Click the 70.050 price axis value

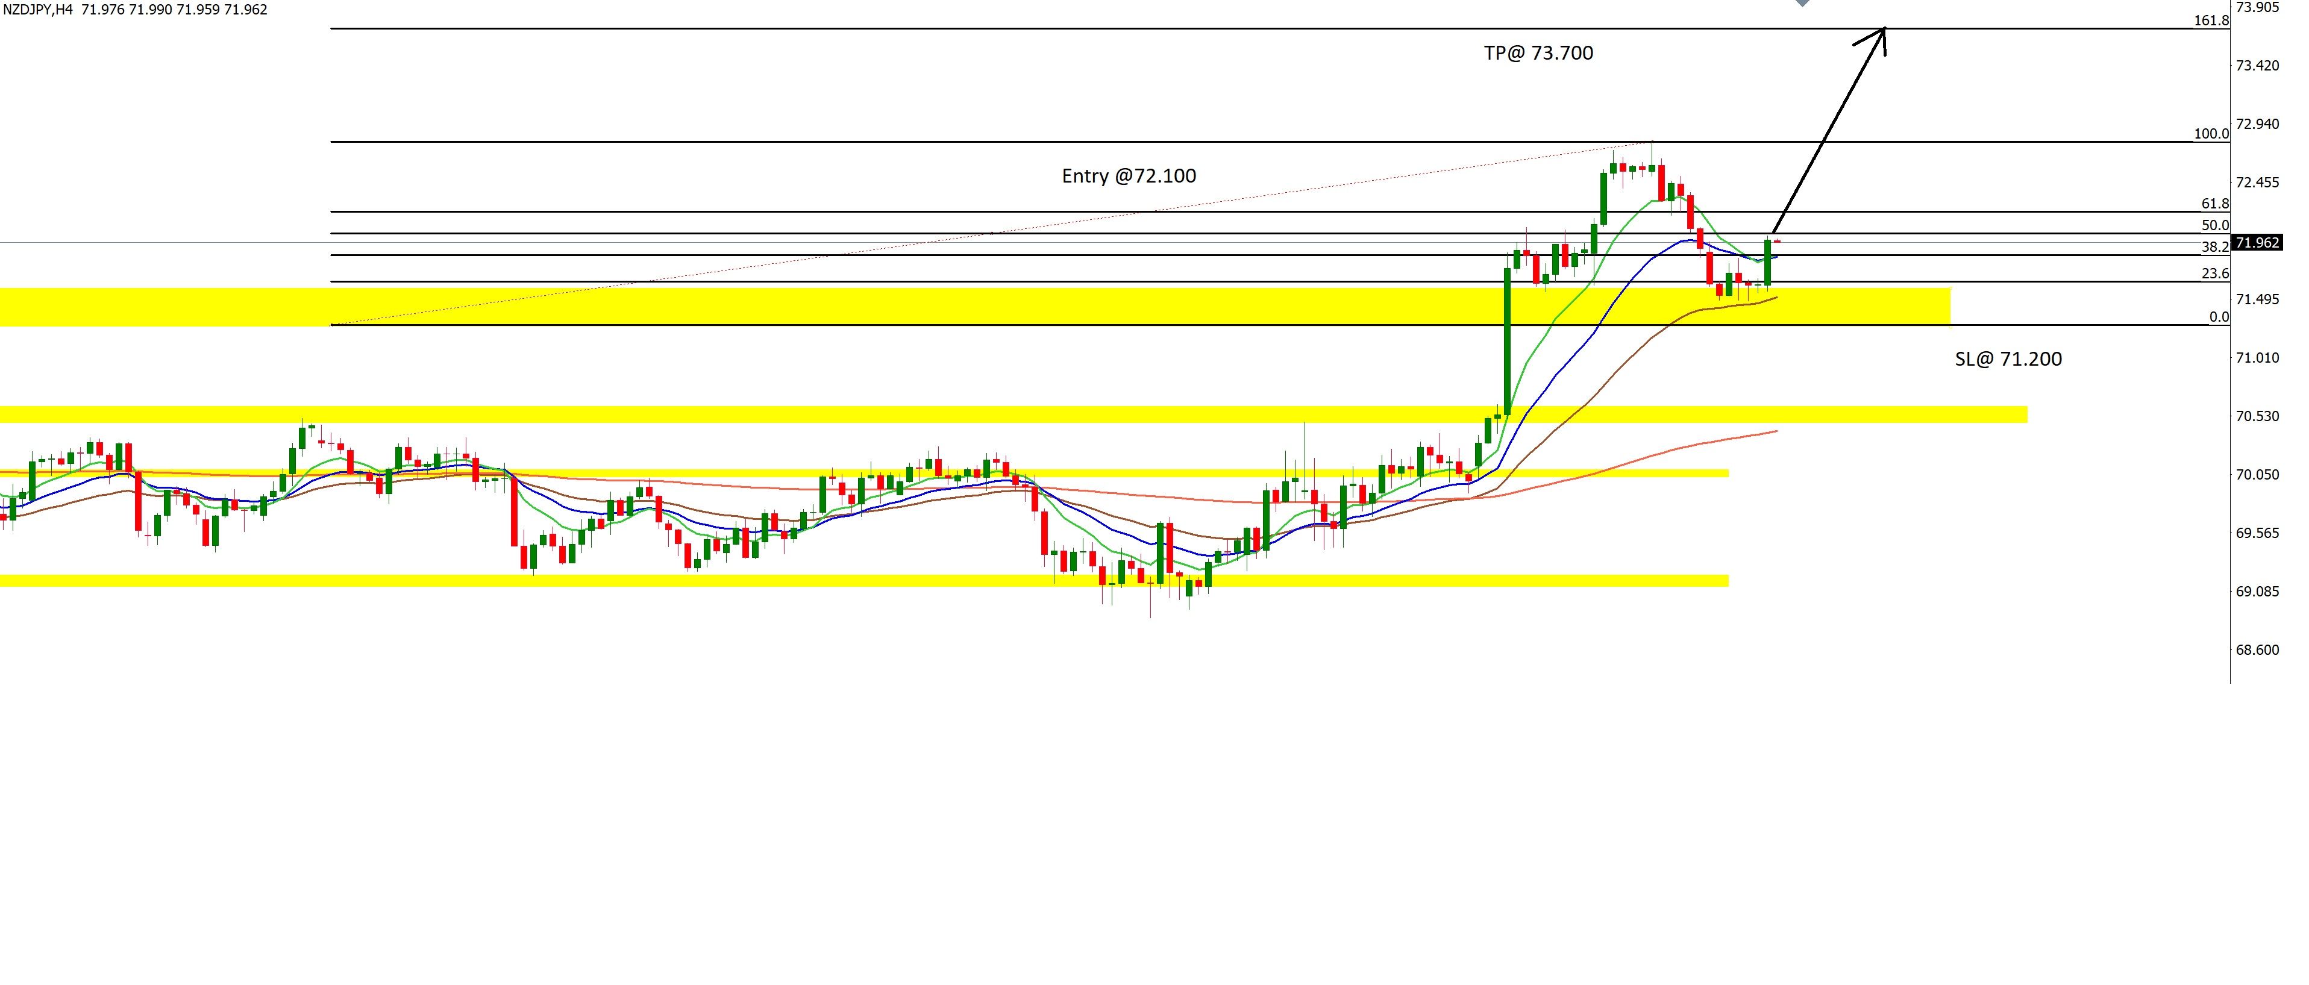[x=2257, y=475]
